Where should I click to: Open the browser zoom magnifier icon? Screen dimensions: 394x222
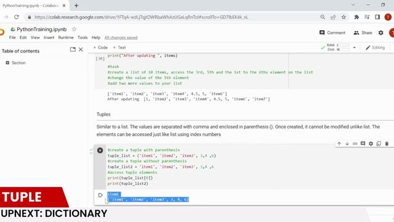tap(323, 17)
